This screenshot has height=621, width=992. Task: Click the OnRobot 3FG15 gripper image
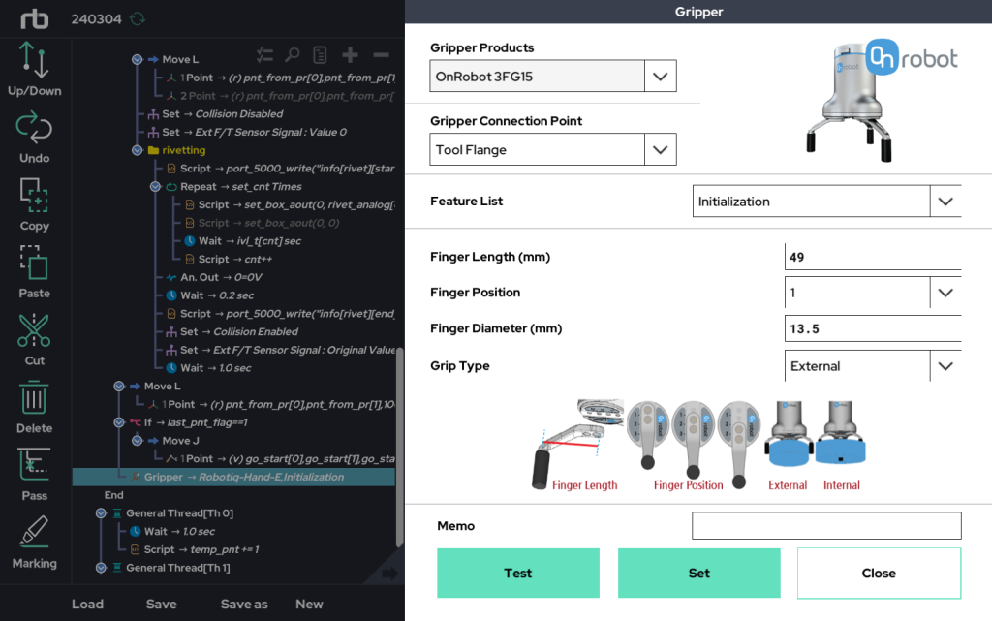851,103
